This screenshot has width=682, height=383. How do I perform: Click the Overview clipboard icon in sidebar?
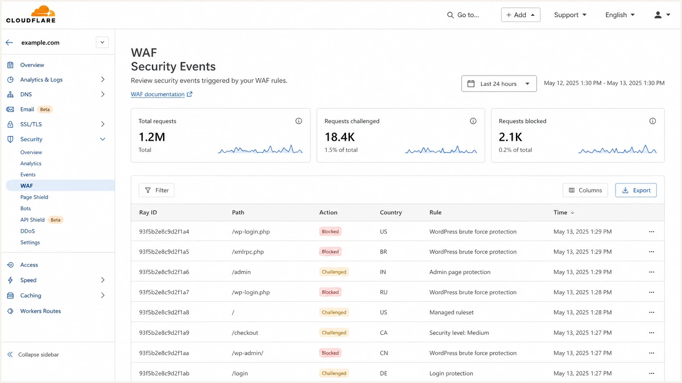[10, 65]
